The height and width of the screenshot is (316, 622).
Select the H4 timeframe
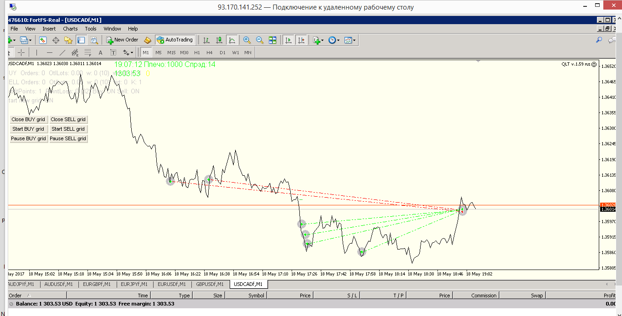pos(210,52)
